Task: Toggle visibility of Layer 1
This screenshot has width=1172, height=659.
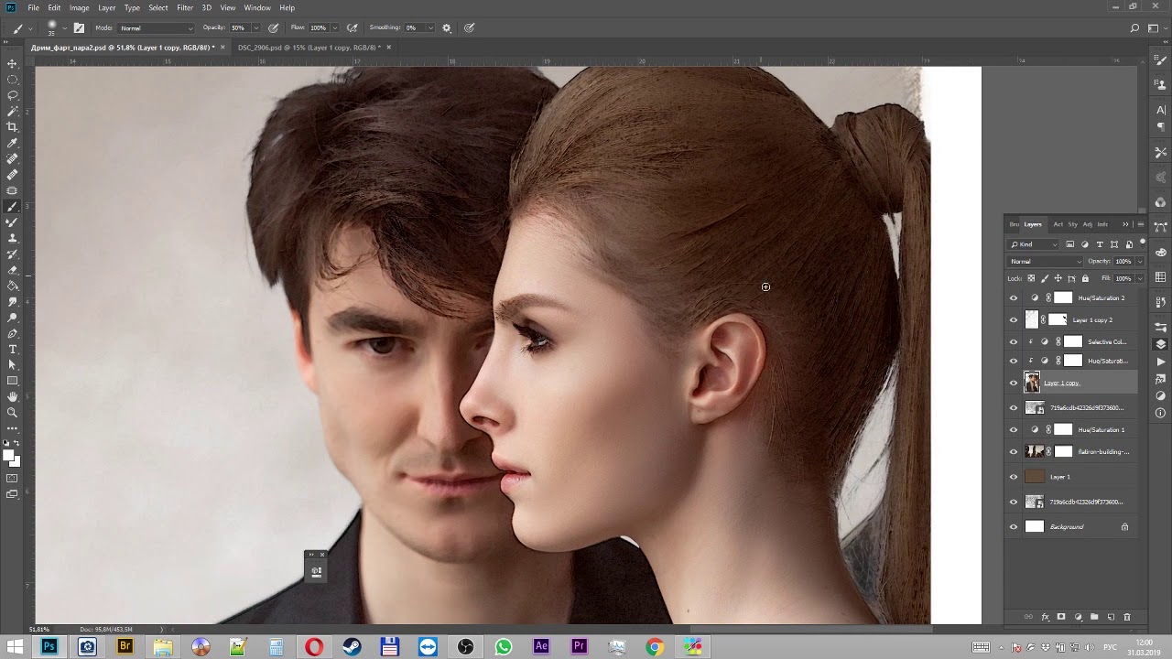Action: click(x=1013, y=477)
